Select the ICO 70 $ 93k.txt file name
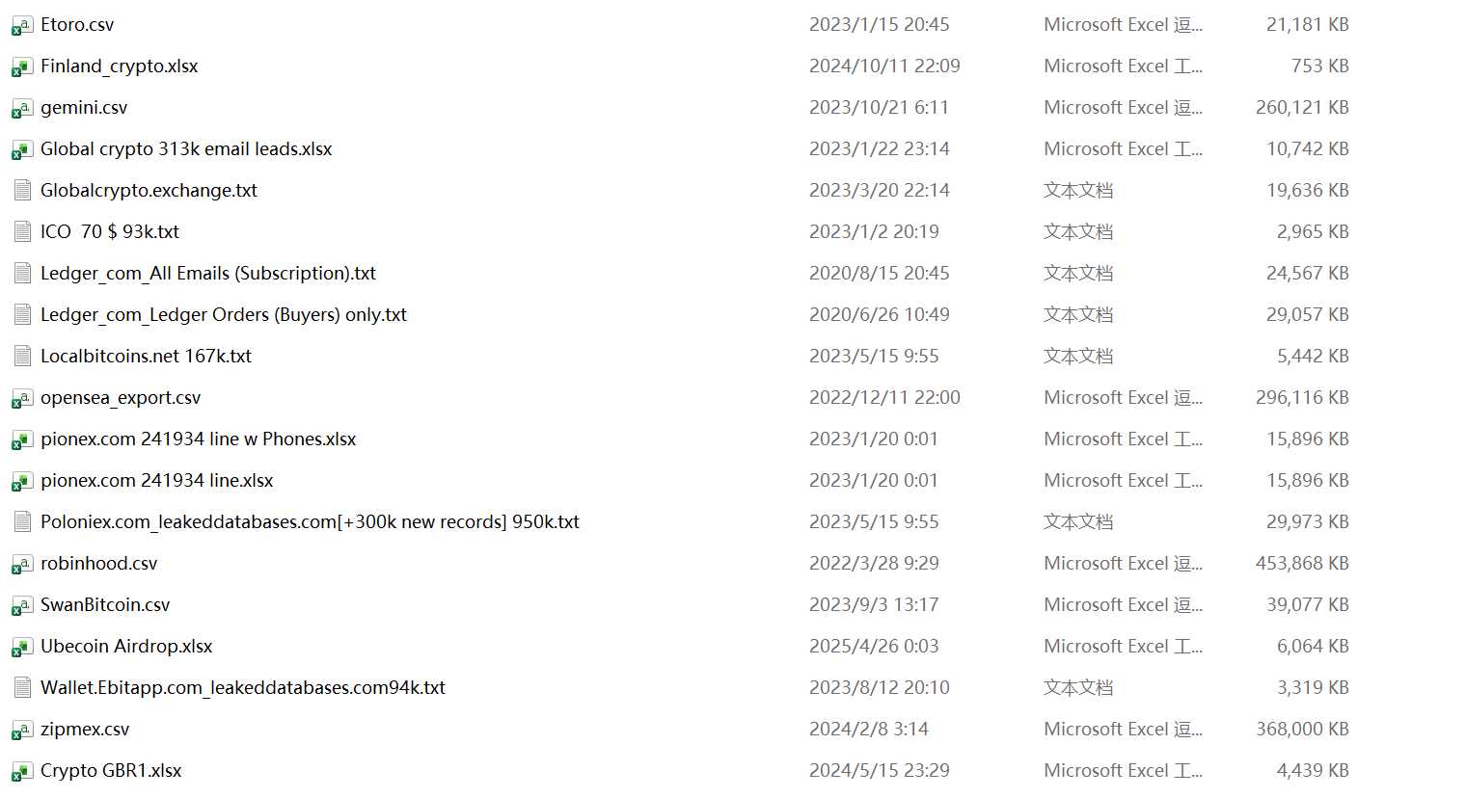This screenshot has width=1466, height=798. click(x=110, y=232)
